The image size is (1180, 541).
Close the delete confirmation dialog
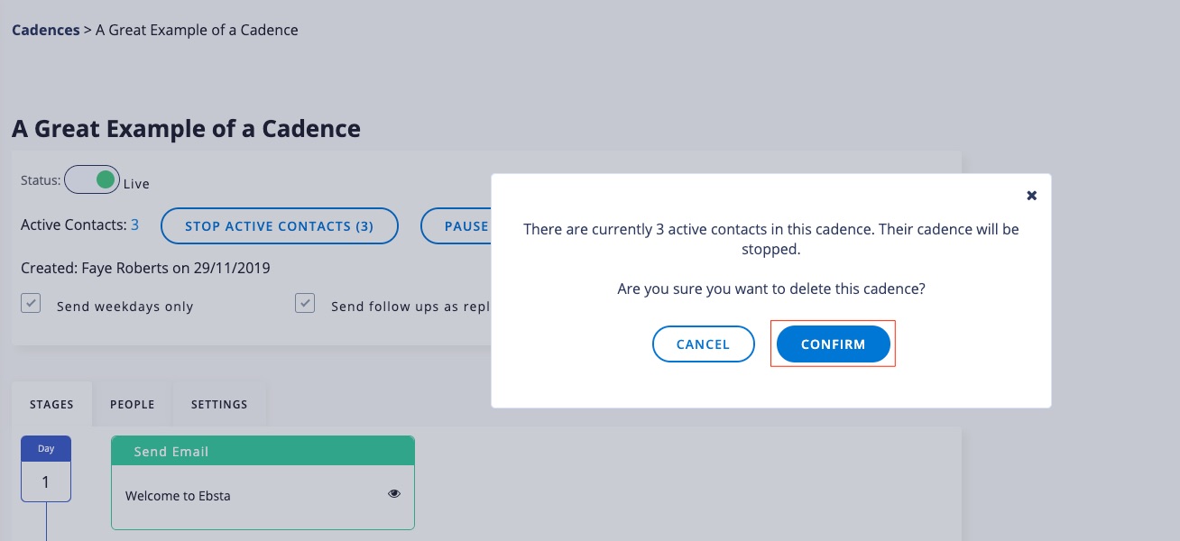point(1032,195)
